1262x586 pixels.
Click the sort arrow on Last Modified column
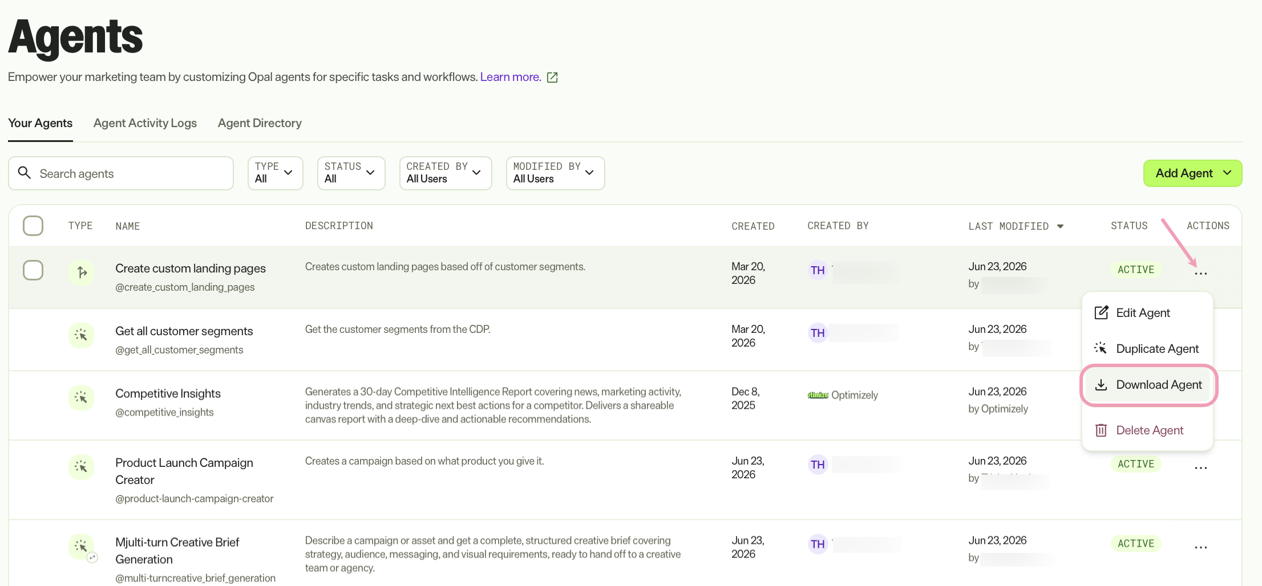(x=1060, y=226)
